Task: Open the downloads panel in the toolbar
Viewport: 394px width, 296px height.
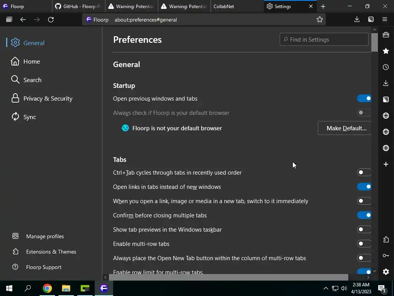Action: point(357,19)
